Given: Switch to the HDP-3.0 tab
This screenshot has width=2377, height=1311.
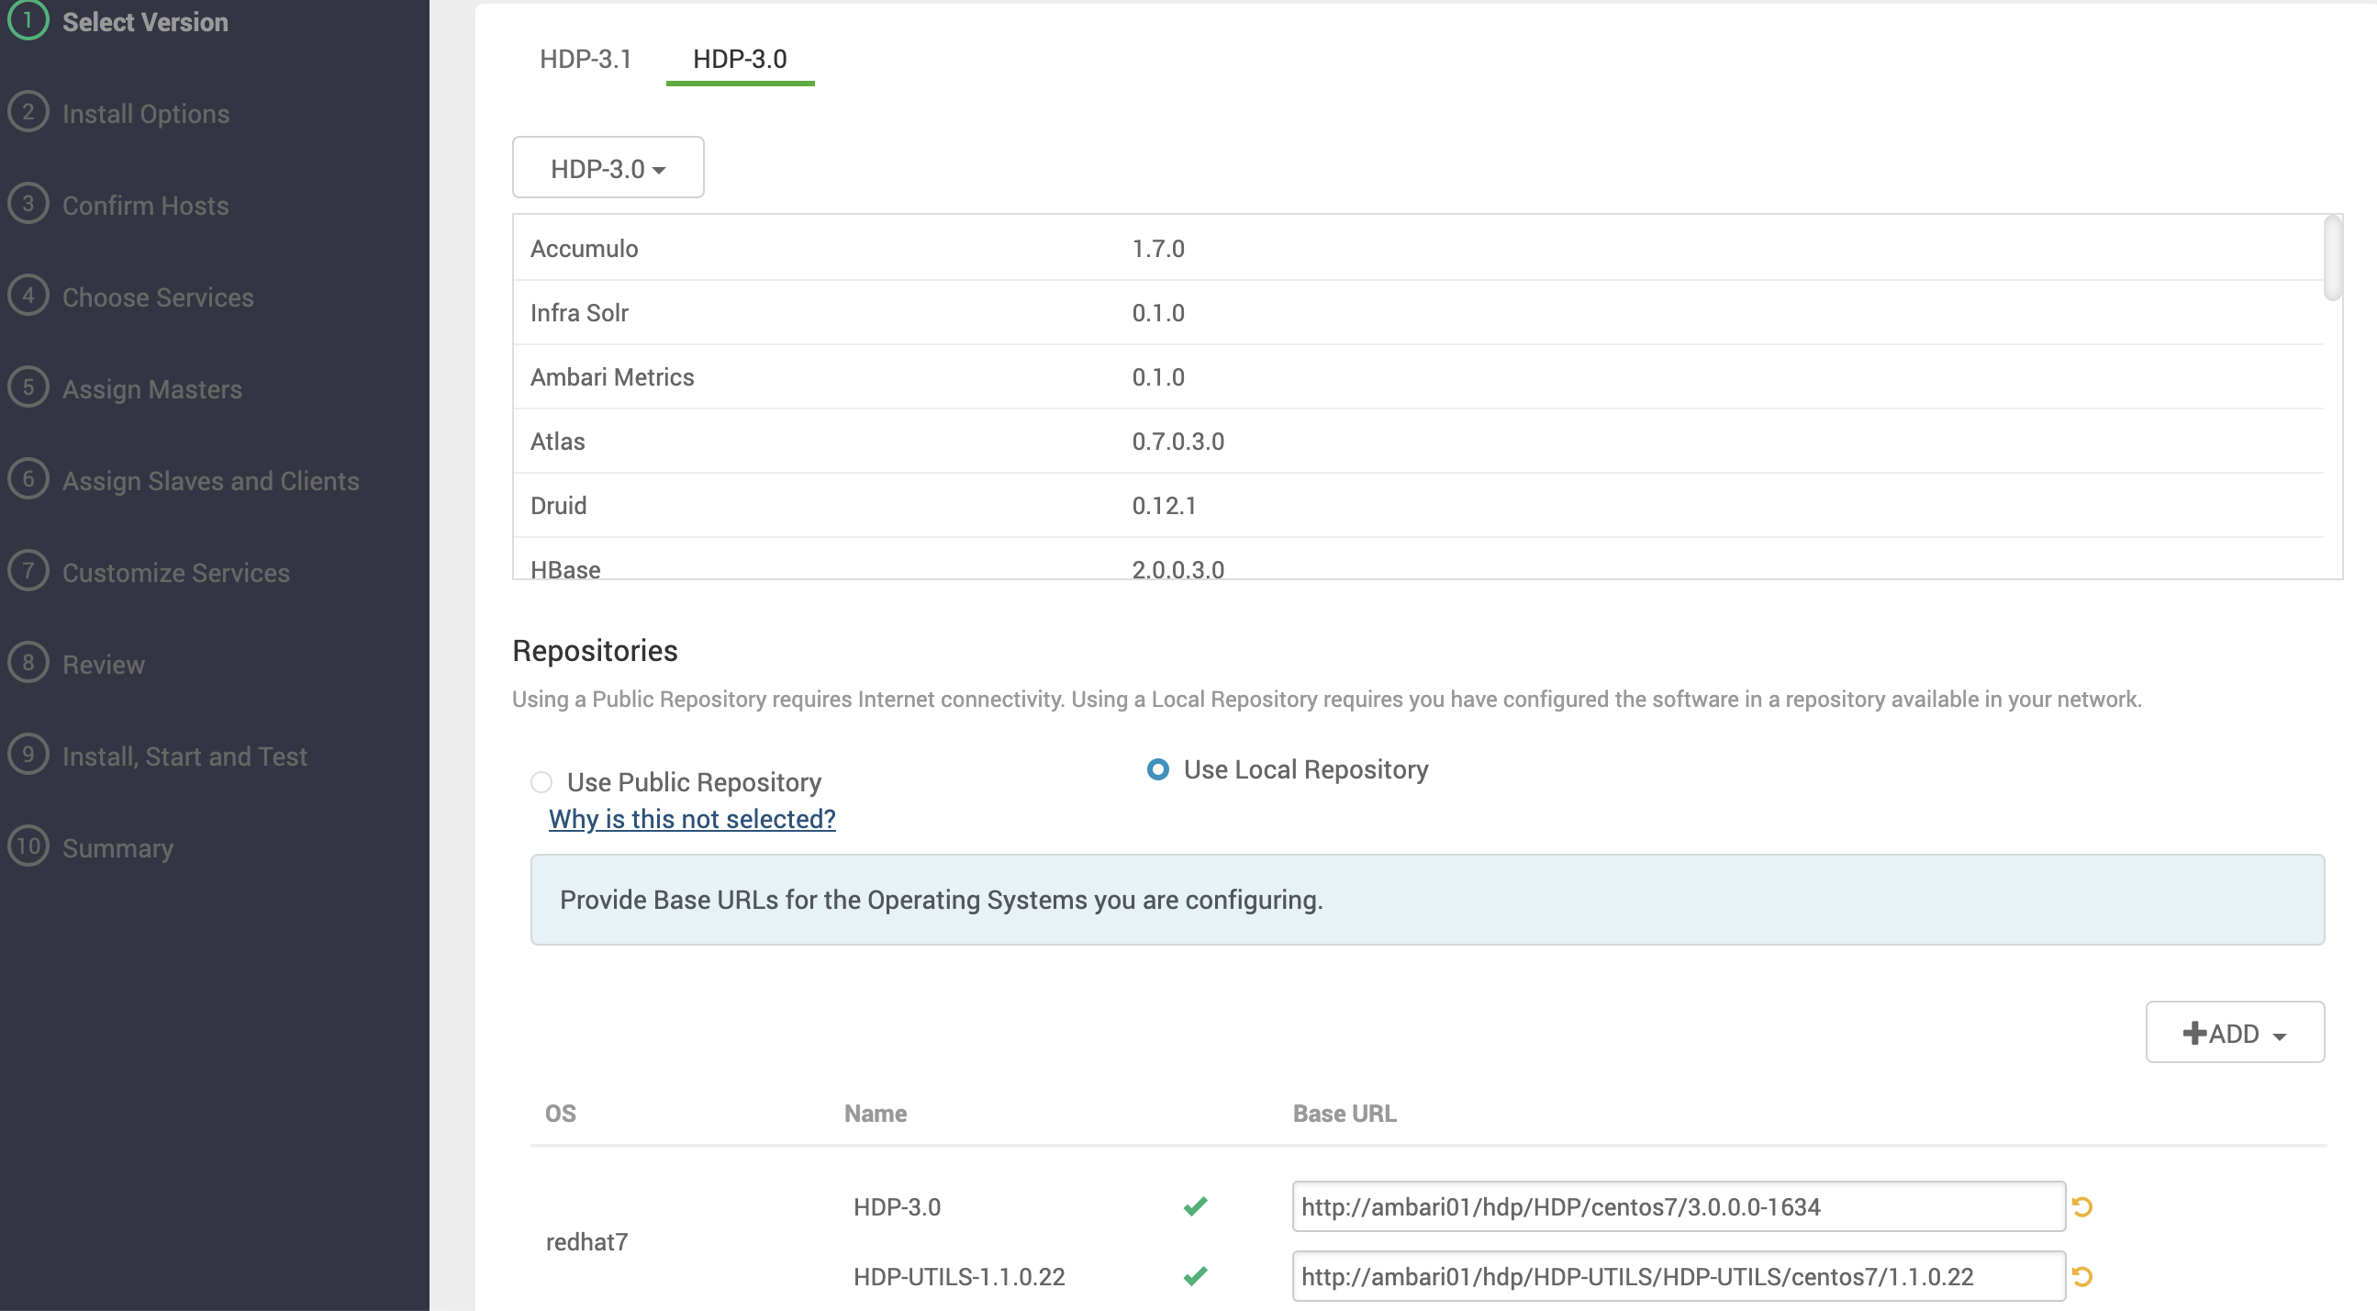Looking at the screenshot, I should click(x=739, y=59).
